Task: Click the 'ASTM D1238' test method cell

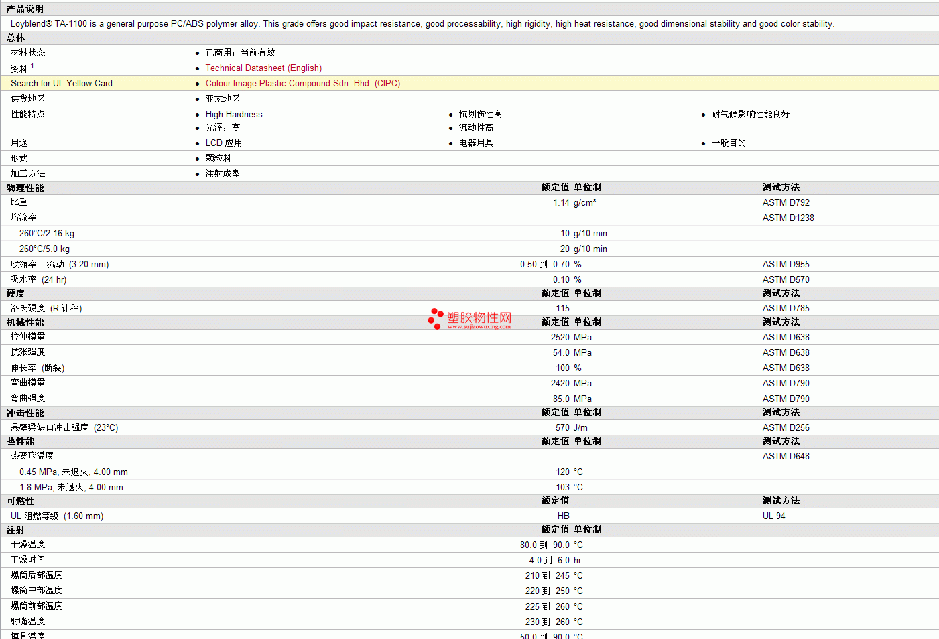Action: (x=788, y=218)
